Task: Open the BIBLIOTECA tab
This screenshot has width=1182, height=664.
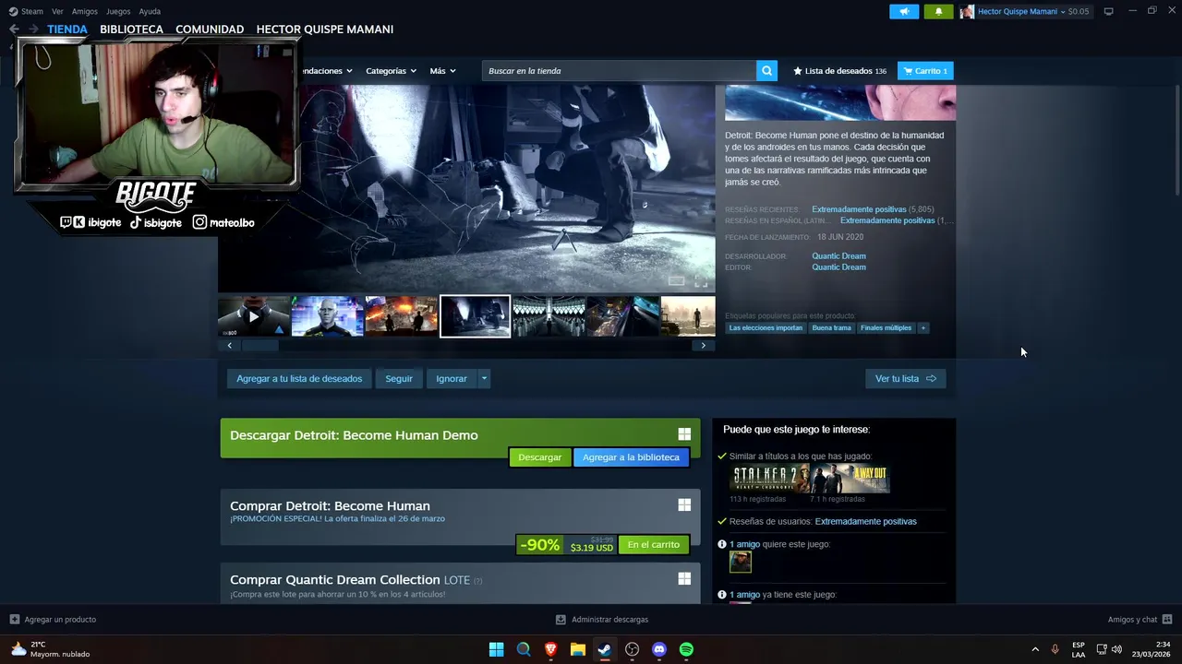Action: 131,30
